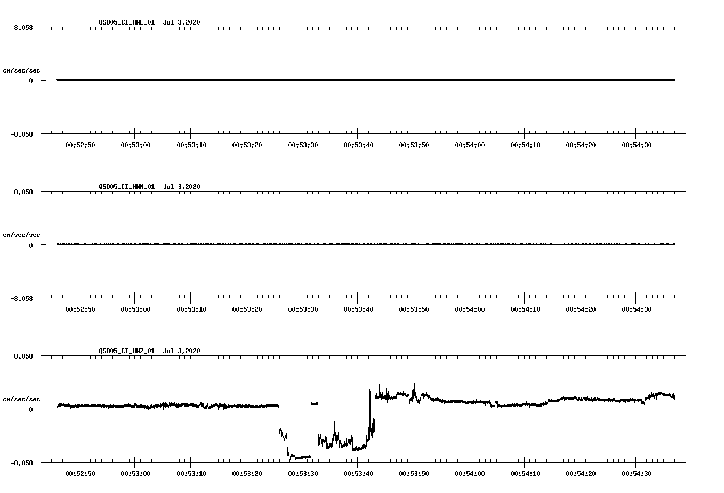
Task: Click the -8.058 lower limit of HNN plot
Action: pos(21,298)
